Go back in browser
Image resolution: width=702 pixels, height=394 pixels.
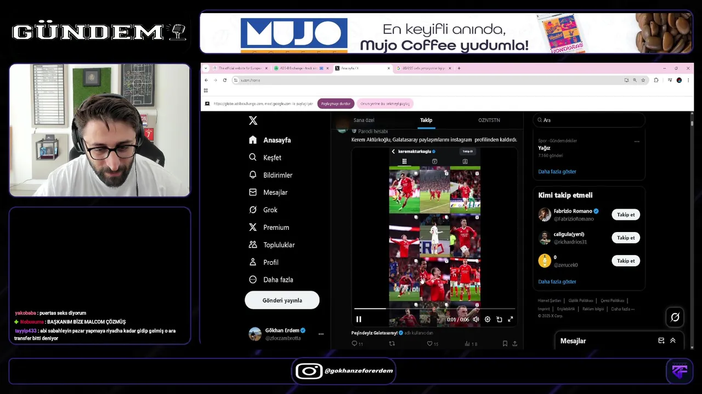(x=206, y=80)
